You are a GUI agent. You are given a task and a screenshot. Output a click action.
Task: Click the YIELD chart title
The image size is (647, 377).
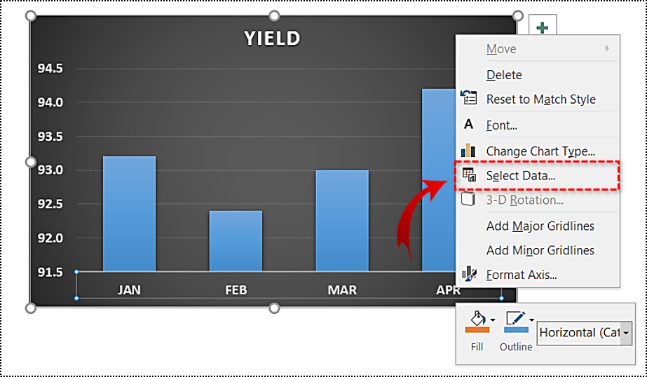coord(272,39)
